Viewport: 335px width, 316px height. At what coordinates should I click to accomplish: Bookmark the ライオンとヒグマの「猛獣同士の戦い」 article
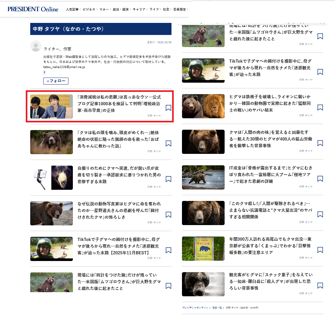point(320,108)
